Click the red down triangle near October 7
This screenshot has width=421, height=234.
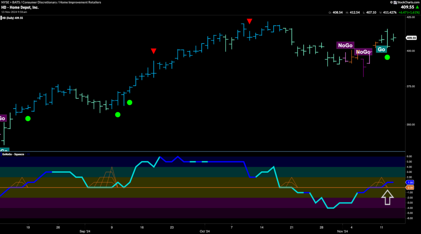click(249, 21)
